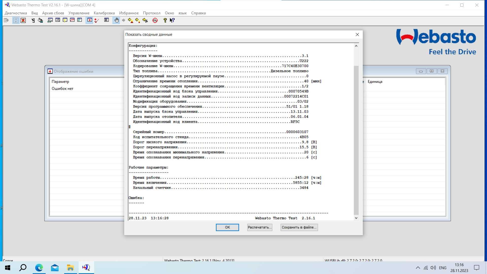Click the red checkmark clear errors icon
This screenshot has height=274, width=487.
tap(97, 20)
